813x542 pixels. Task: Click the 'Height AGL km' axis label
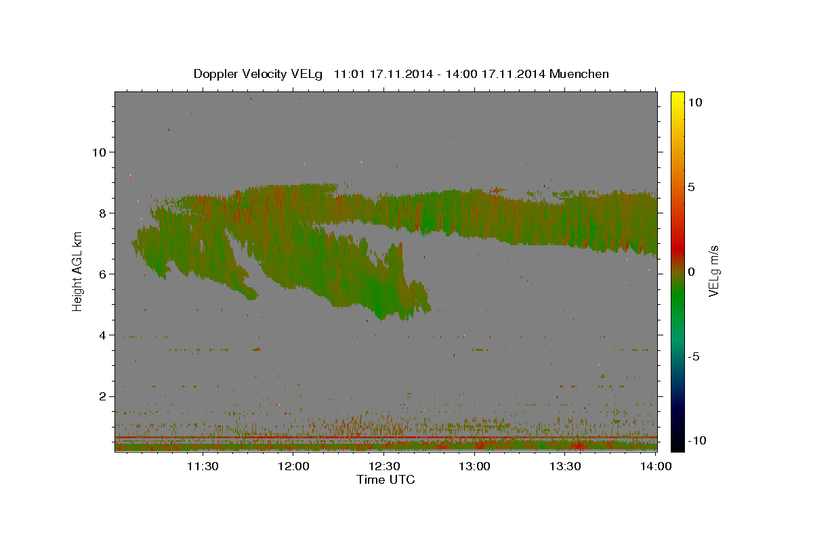click(x=77, y=271)
